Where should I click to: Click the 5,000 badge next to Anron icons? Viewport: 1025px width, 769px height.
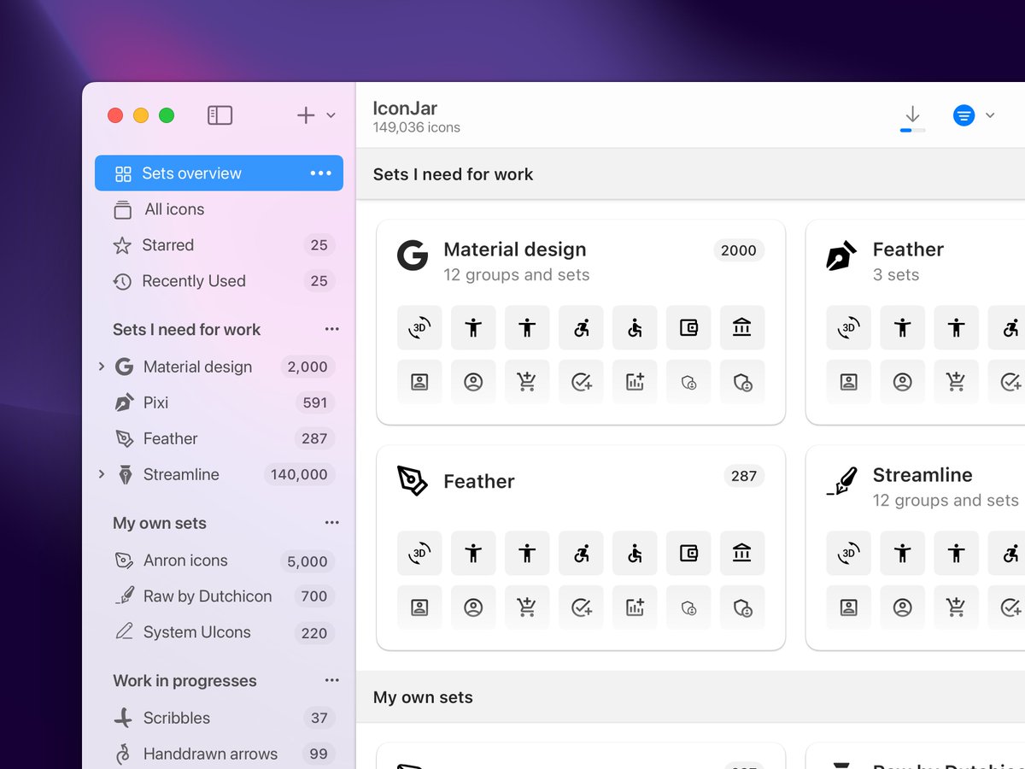pyautogui.click(x=307, y=561)
